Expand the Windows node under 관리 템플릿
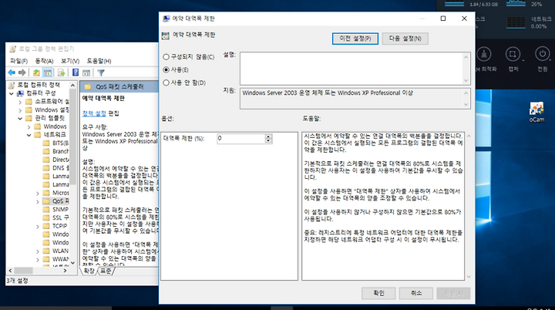This screenshot has width=555, height=310. coord(29,126)
